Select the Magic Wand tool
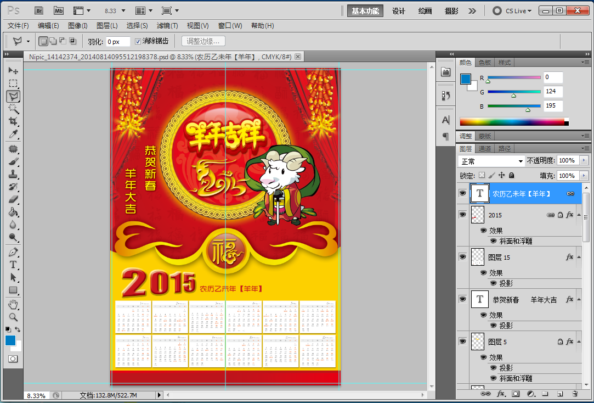 click(13, 109)
